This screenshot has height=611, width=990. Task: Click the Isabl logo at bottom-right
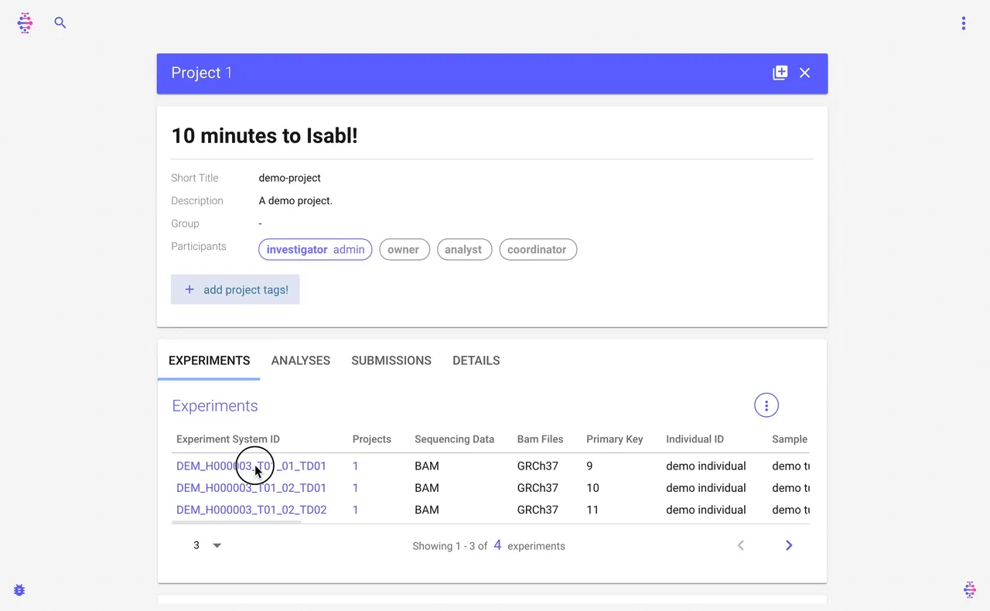click(x=970, y=590)
